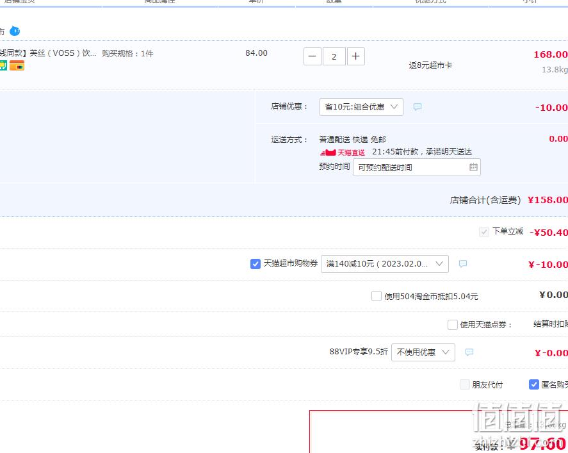Click the -10.00 store discount amount
Image resolution: width=568 pixels, height=453 pixels.
pos(552,108)
